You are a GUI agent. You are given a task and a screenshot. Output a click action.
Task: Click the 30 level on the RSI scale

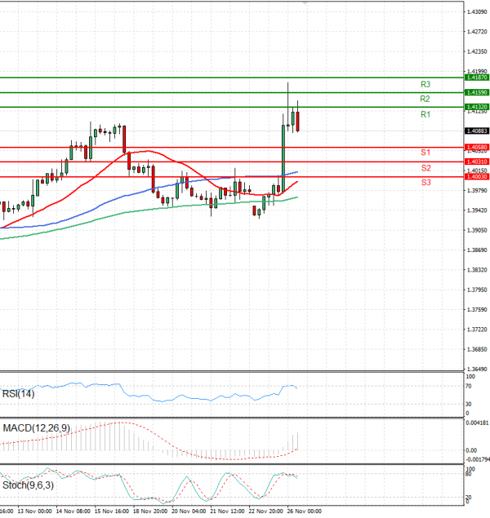(x=469, y=404)
